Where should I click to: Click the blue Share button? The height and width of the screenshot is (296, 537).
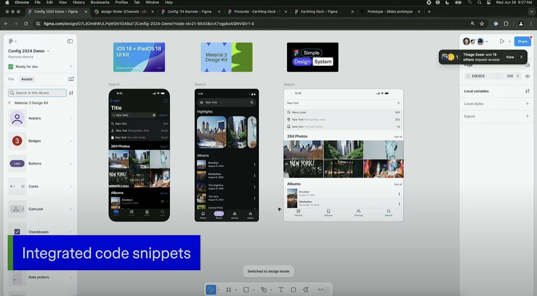point(522,41)
